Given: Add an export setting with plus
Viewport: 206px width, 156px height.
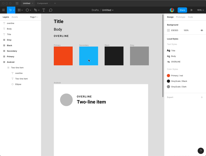Looking at the screenshot, I should (x=202, y=97).
